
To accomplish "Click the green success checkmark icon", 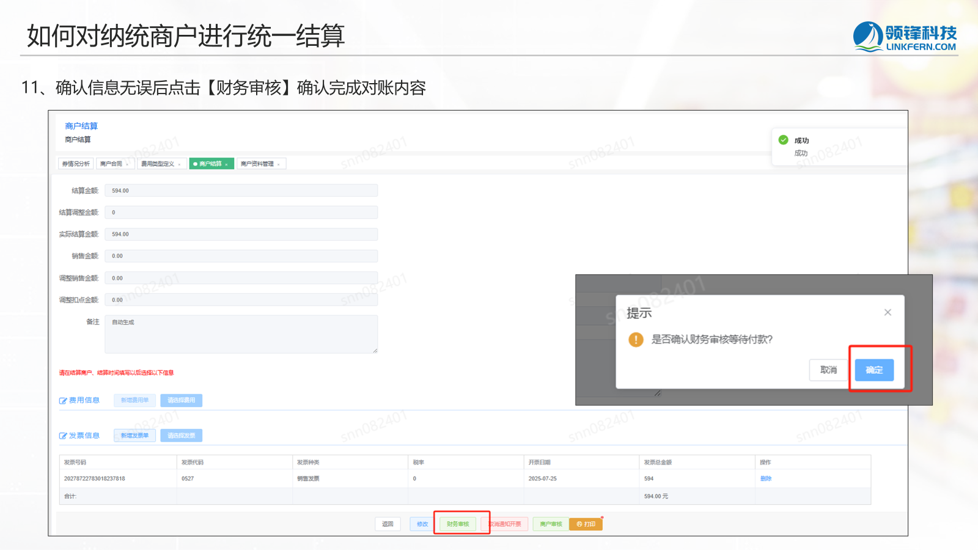I will [783, 140].
